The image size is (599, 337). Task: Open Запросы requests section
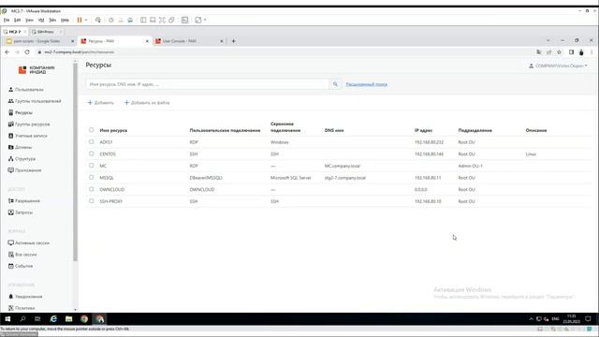pyautogui.click(x=21, y=212)
